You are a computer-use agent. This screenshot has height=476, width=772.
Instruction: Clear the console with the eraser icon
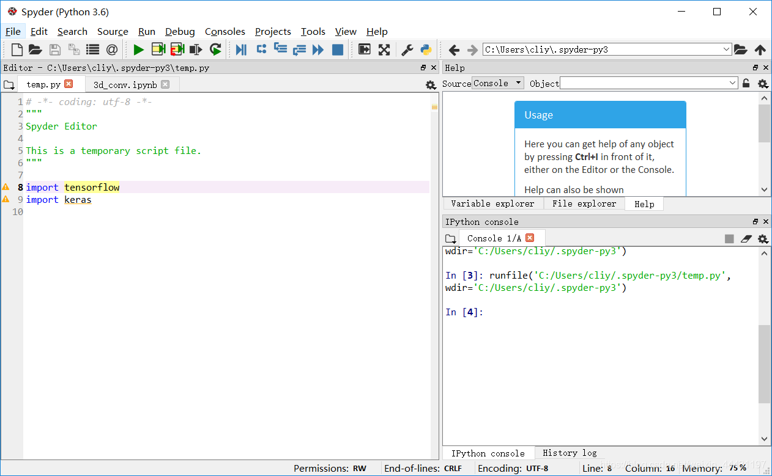coord(746,239)
